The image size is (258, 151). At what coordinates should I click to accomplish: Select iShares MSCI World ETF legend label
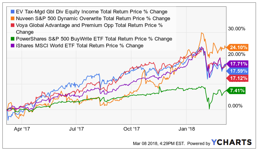[x=79, y=46]
